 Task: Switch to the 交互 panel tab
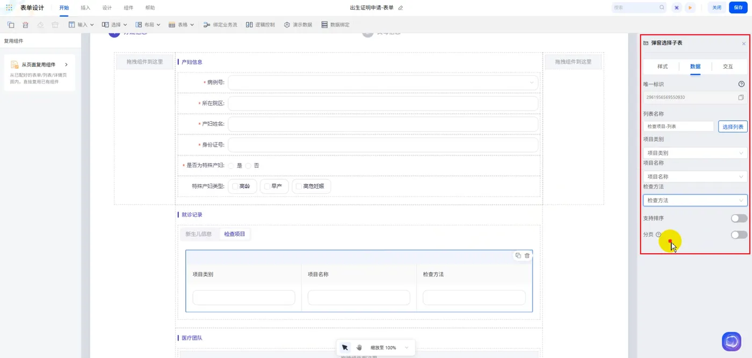click(x=728, y=67)
